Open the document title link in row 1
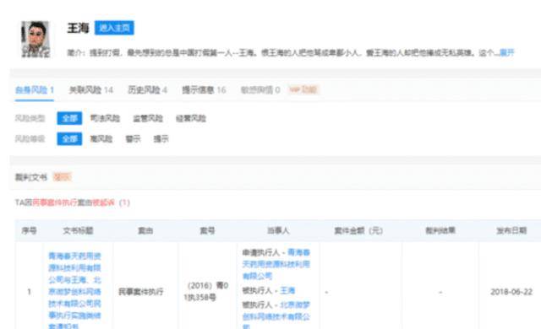Image resolution: width=541 pixels, height=329 pixels. click(x=75, y=291)
